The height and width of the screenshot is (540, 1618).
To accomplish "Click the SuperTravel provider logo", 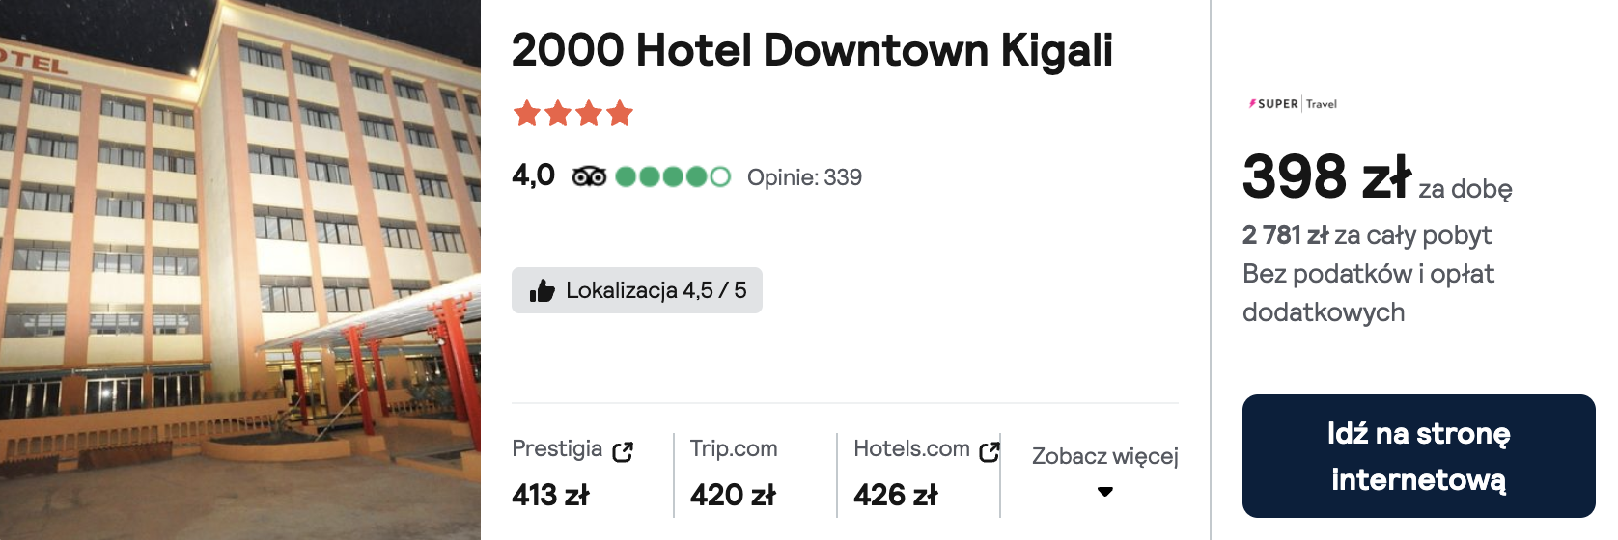I will click(x=1293, y=103).
